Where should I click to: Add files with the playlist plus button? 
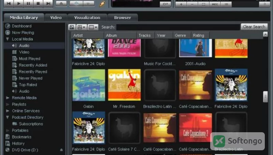tap(181, 4)
